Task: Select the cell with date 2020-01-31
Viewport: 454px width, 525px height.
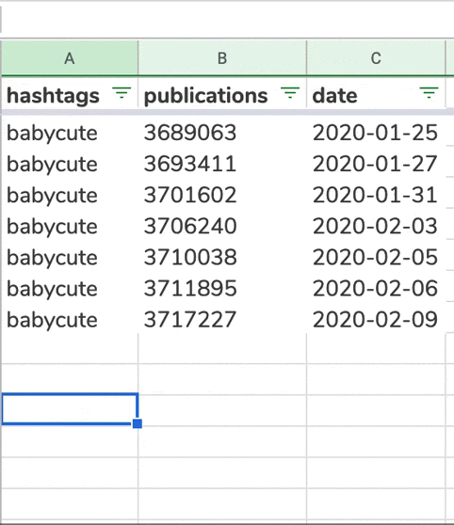Action: (x=376, y=195)
